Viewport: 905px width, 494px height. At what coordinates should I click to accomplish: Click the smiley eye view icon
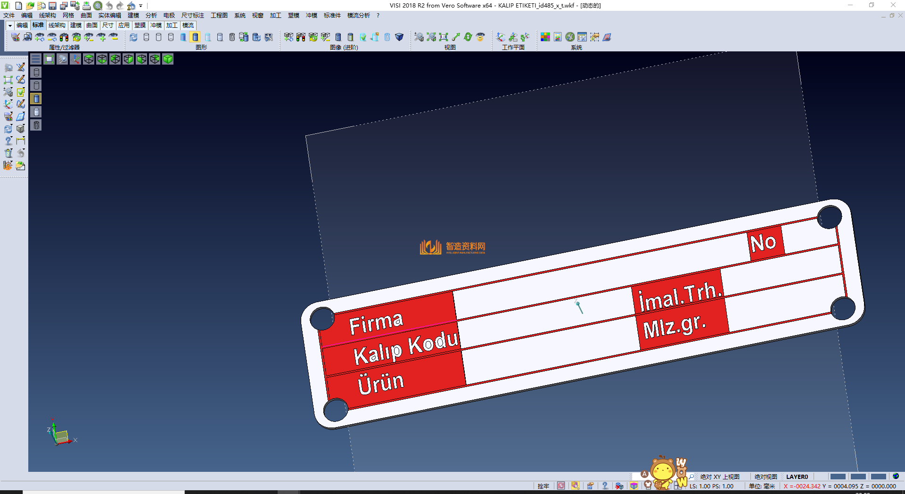coord(480,37)
